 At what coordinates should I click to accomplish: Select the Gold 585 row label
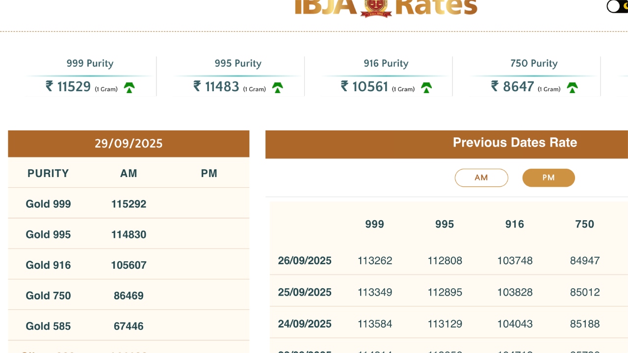coord(48,326)
